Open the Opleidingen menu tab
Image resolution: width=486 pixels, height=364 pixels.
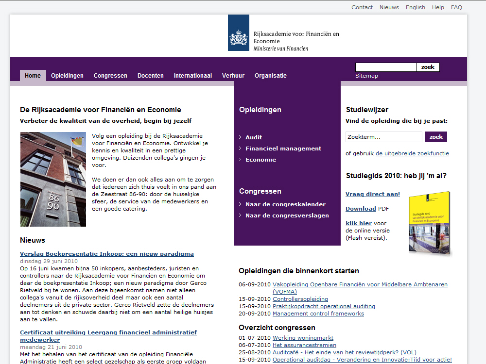pos(67,76)
